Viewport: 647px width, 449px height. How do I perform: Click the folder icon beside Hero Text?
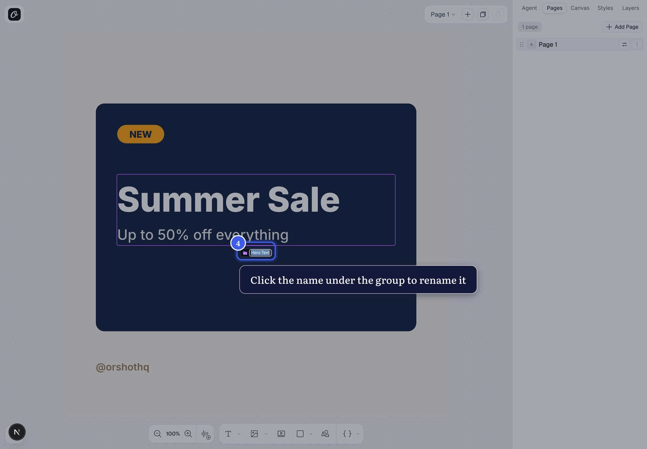point(245,253)
